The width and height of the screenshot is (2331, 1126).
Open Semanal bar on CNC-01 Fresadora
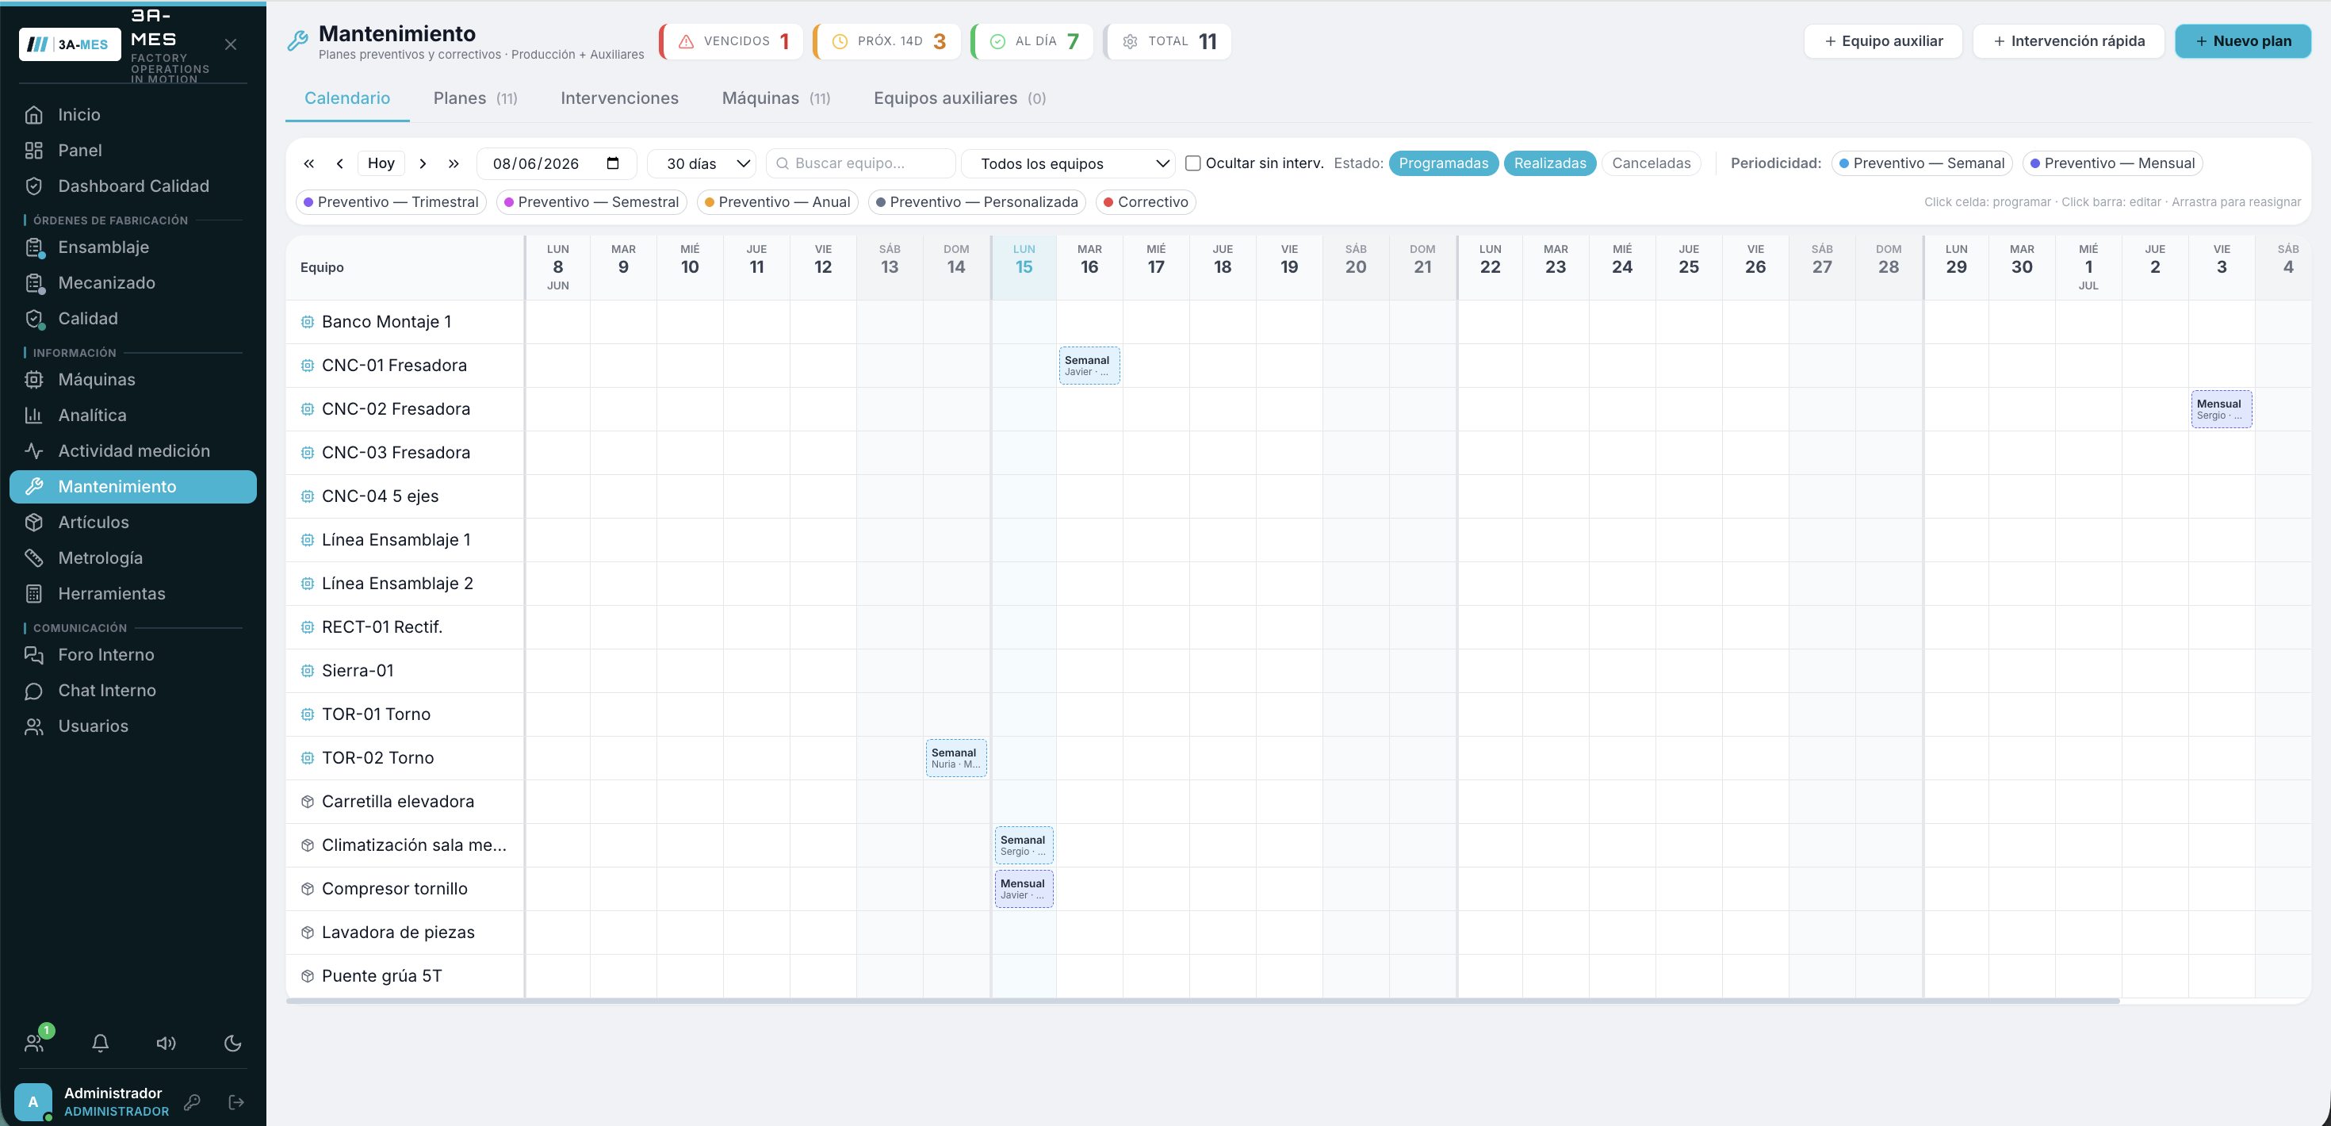tap(1089, 366)
